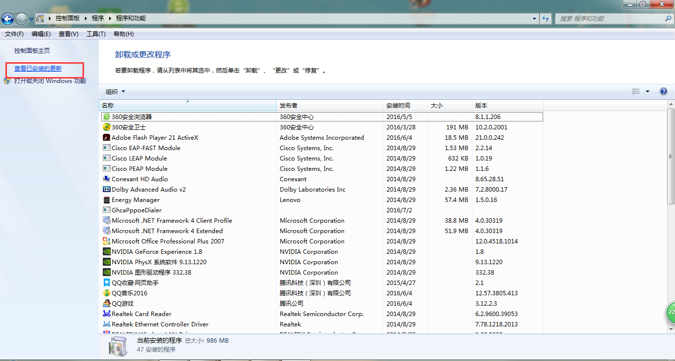Click the NVIDIA 图形驱动程序 332.38 icon
The height and width of the screenshot is (361, 675).
coord(106,273)
